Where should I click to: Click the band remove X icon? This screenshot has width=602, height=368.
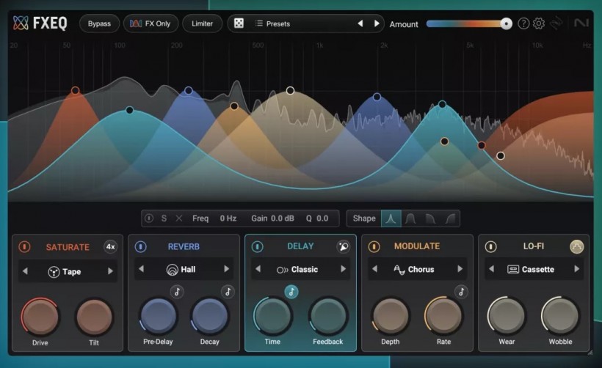[x=179, y=218]
